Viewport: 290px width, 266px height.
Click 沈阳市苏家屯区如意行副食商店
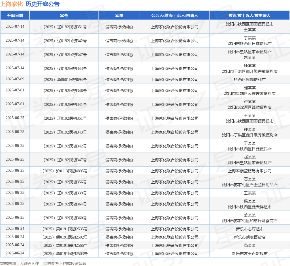tap(250, 221)
